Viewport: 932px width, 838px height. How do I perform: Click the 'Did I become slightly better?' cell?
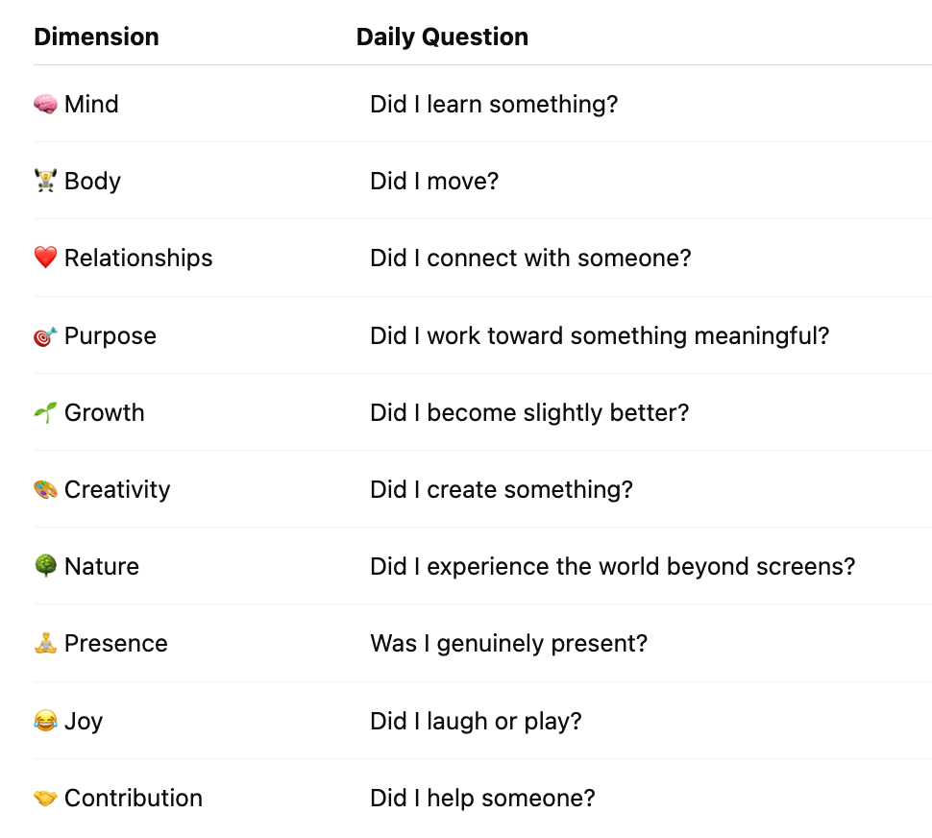529,412
